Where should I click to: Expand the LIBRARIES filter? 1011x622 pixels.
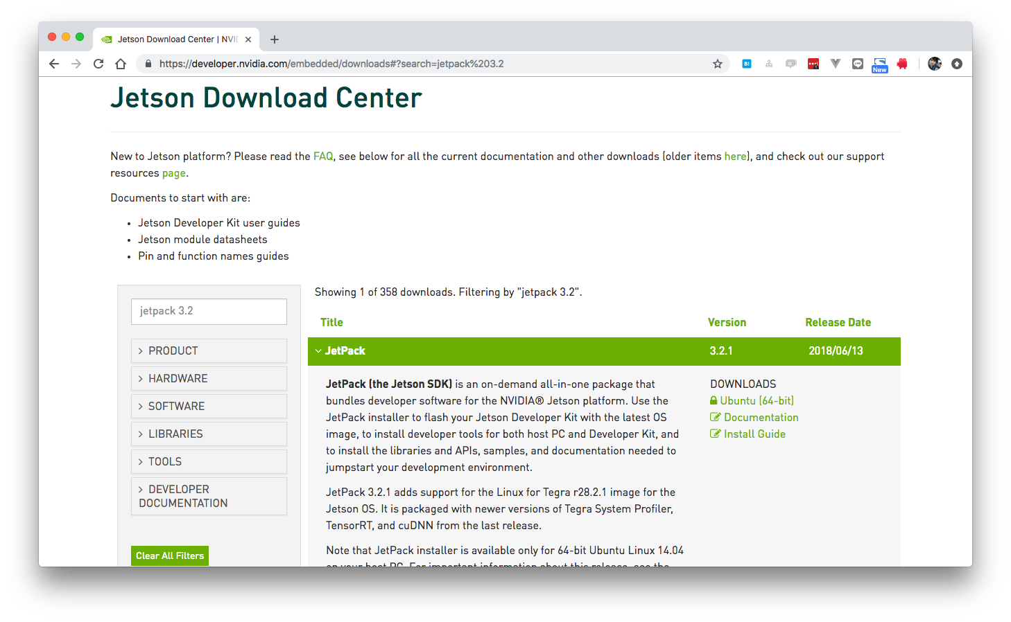click(x=209, y=434)
